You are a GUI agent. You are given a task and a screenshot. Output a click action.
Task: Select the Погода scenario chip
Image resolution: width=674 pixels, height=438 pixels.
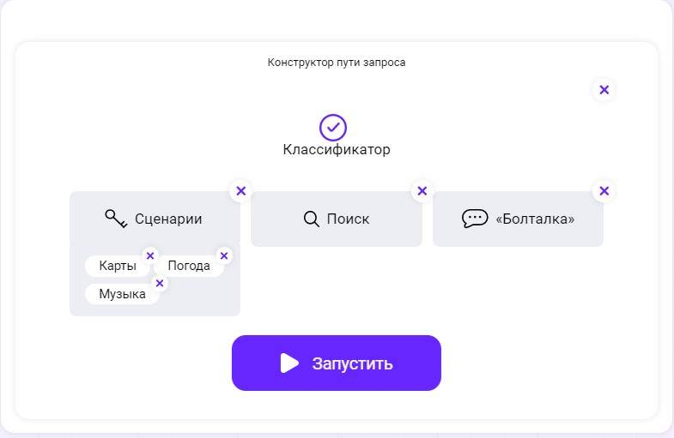coord(189,267)
